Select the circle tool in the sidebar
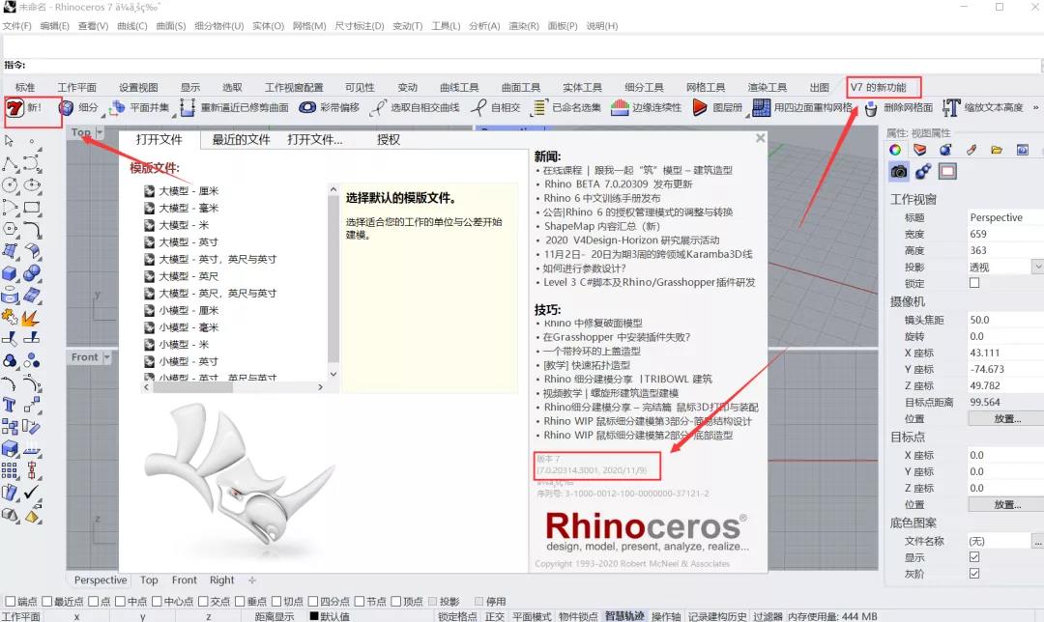Viewport: 1044px width, 622px height. click(x=10, y=184)
